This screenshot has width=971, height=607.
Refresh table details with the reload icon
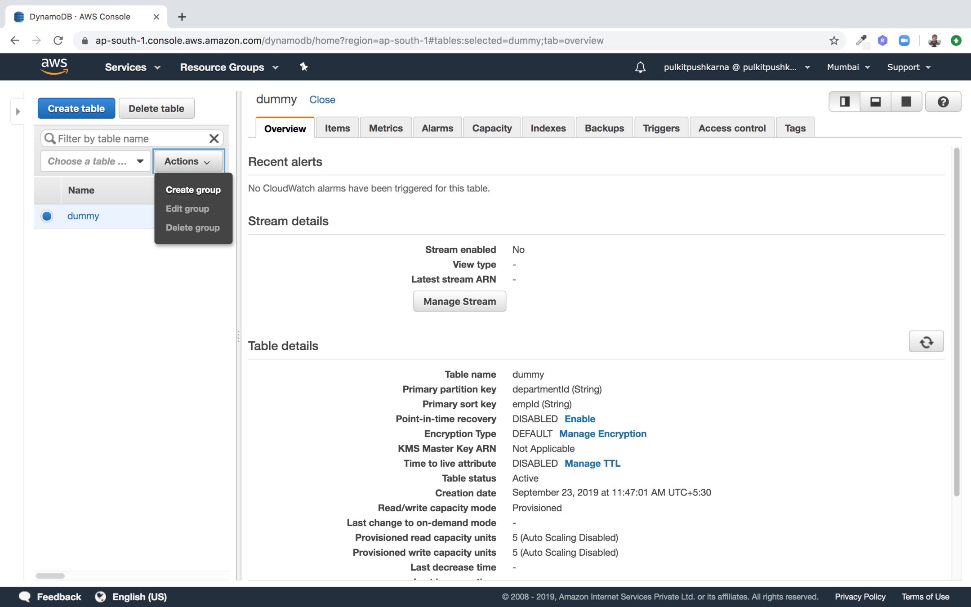tap(926, 342)
